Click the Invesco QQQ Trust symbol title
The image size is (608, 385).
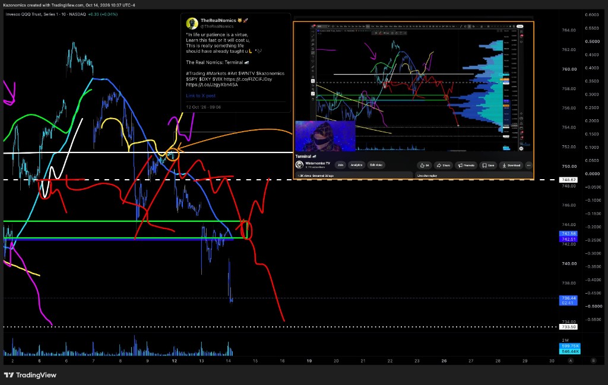tap(46, 14)
